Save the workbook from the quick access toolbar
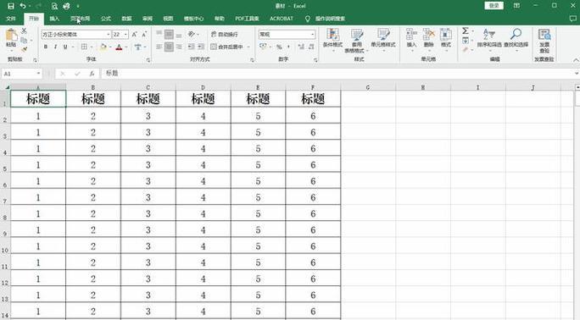 point(11,6)
